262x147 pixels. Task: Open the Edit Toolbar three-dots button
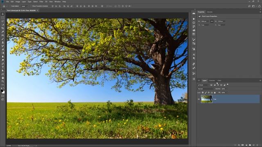(3, 85)
